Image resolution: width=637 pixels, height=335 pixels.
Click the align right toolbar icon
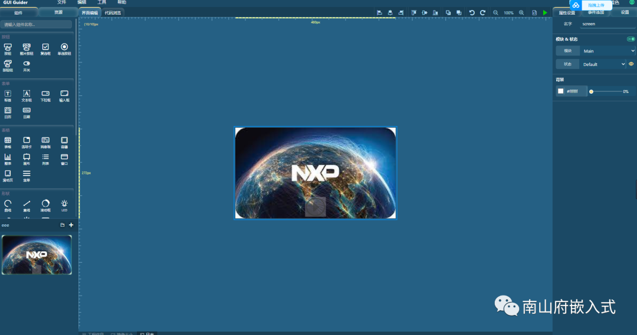pos(401,12)
